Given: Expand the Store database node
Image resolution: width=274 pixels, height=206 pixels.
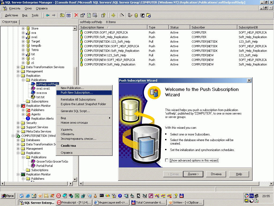Looking at the screenshot, I should [23, 28].
